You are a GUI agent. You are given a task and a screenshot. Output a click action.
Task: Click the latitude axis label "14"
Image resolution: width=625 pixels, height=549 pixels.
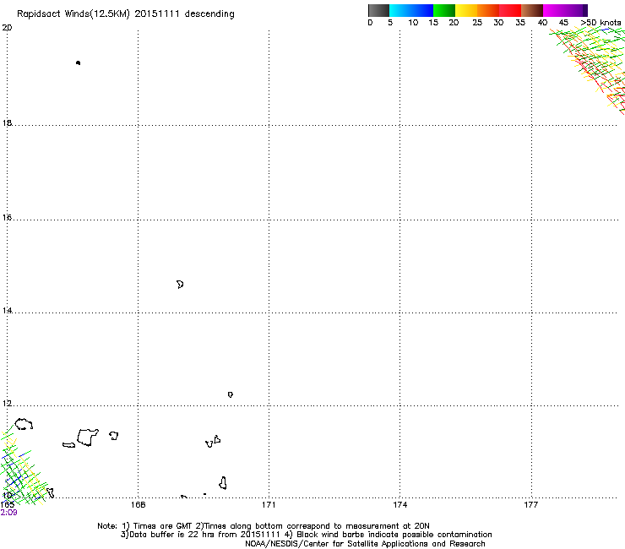[7, 310]
